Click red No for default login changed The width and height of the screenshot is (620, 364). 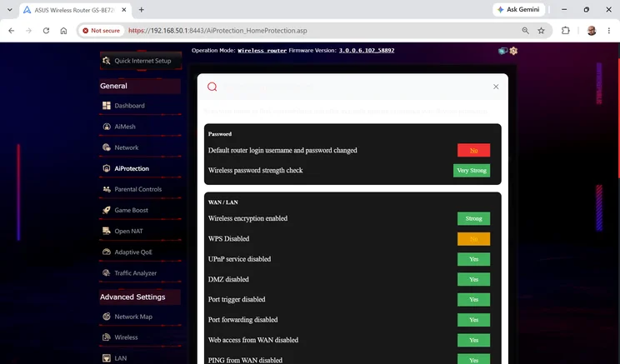[473, 150]
